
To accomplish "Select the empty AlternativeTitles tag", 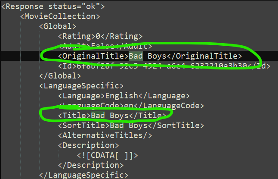I will (105, 135).
